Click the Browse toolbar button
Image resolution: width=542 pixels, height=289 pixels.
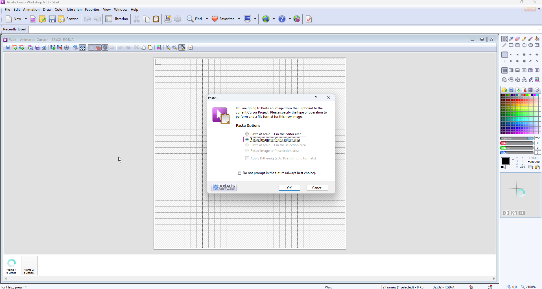point(68,19)
